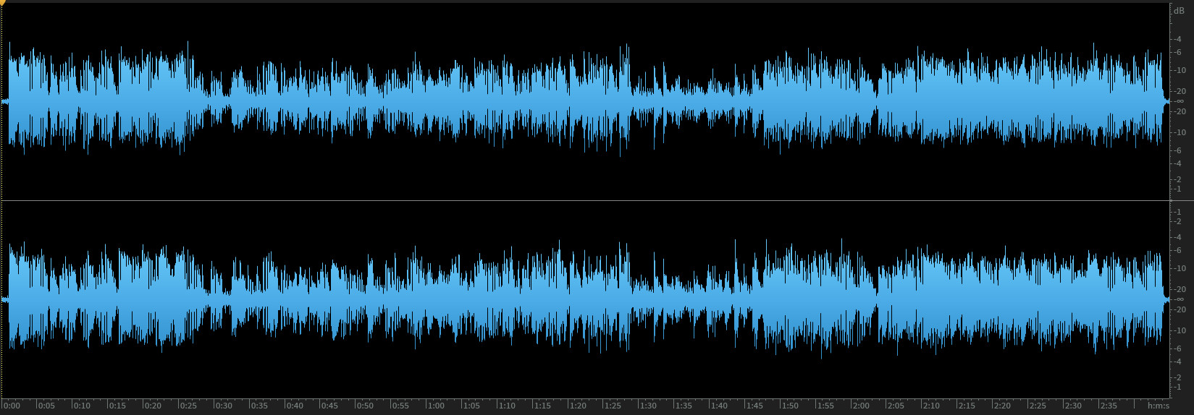Move to 2:30 on the time ruler
Screen dimensions: 1194x415
click(1075, 406)
